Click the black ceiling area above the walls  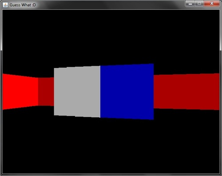[111, 37]
